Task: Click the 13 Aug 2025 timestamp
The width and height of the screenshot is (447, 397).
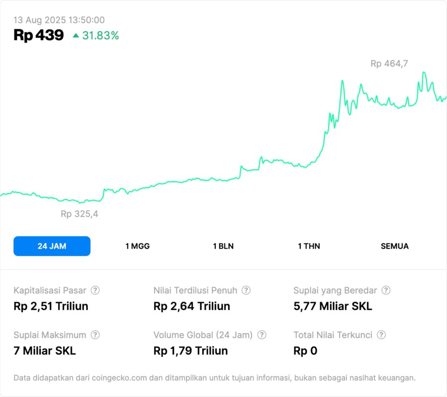Action: click(59, 20)
